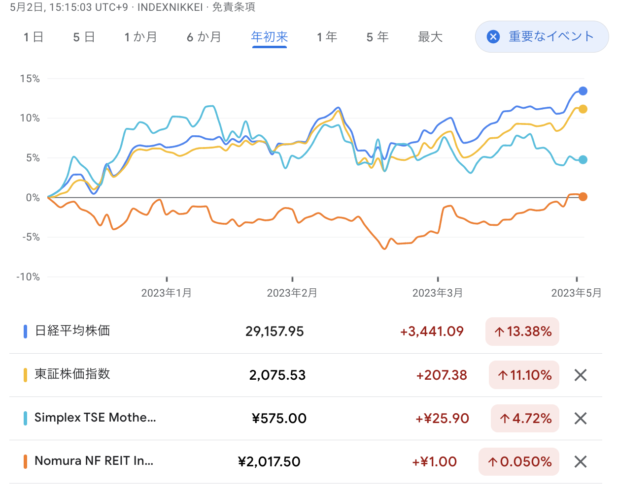
Task: Switch to the 最大 maximum range
Action: (x=430, y=37)
